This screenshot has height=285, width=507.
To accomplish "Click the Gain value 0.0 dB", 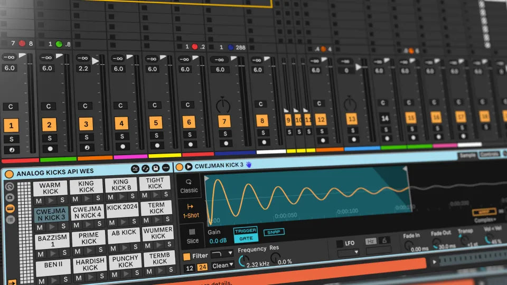I will (x=218, y=241).
